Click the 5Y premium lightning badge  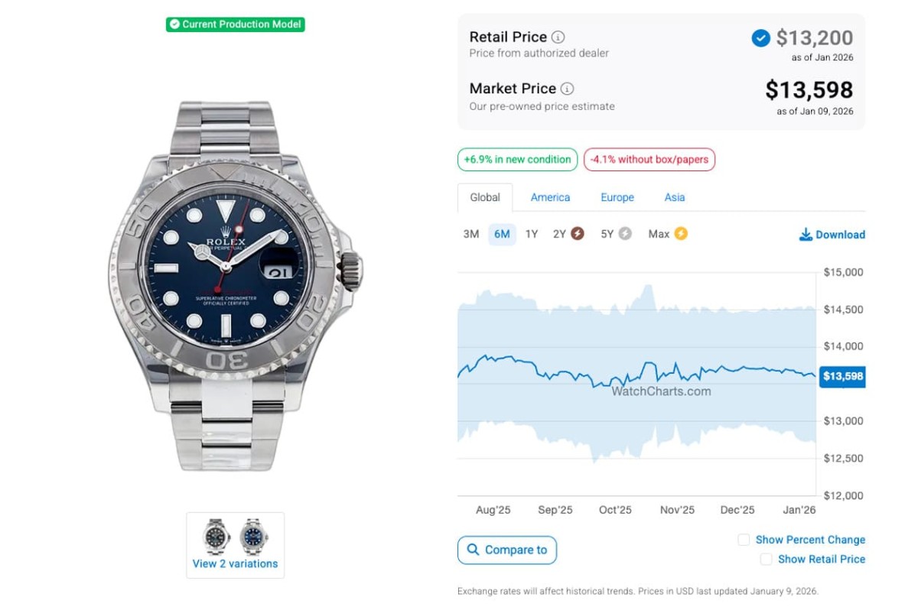pyautogui.click(x=625, y=234)
